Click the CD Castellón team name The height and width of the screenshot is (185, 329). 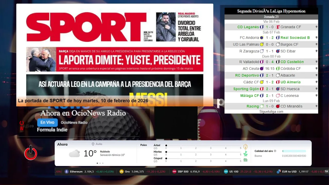point(292,62)
